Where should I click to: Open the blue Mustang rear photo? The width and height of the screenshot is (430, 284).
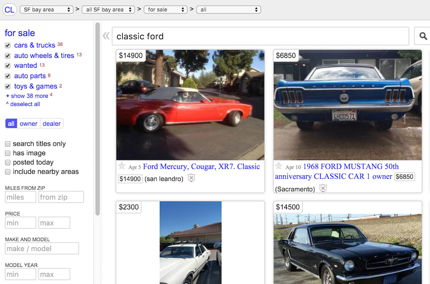348,105
